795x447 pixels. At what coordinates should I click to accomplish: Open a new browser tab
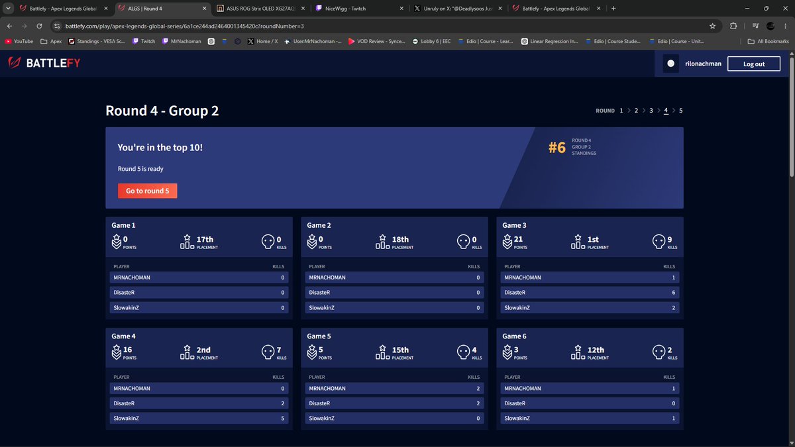click(613, 9)
